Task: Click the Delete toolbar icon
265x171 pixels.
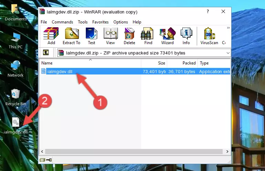Action: coord(130,36)
